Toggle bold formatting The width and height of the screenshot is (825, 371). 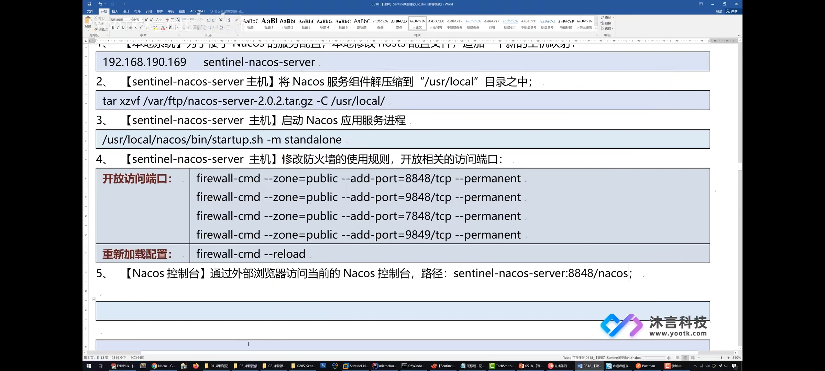[113, 27]
